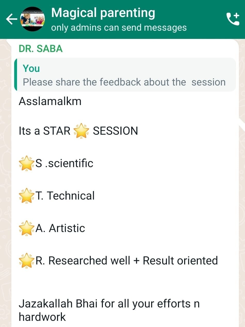Start a group call with phone-plus icon
The height and width of the screenshot is (327, 245).
click(233, 19)
